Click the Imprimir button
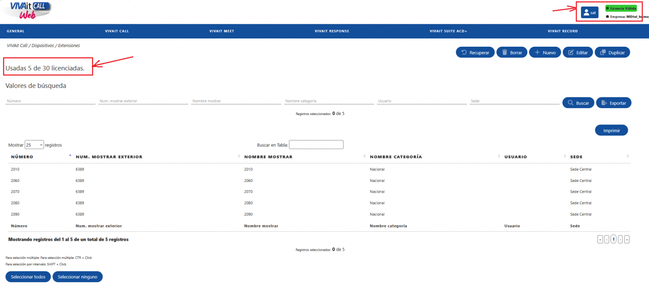 pyautogui.click(x=612, y=130)
